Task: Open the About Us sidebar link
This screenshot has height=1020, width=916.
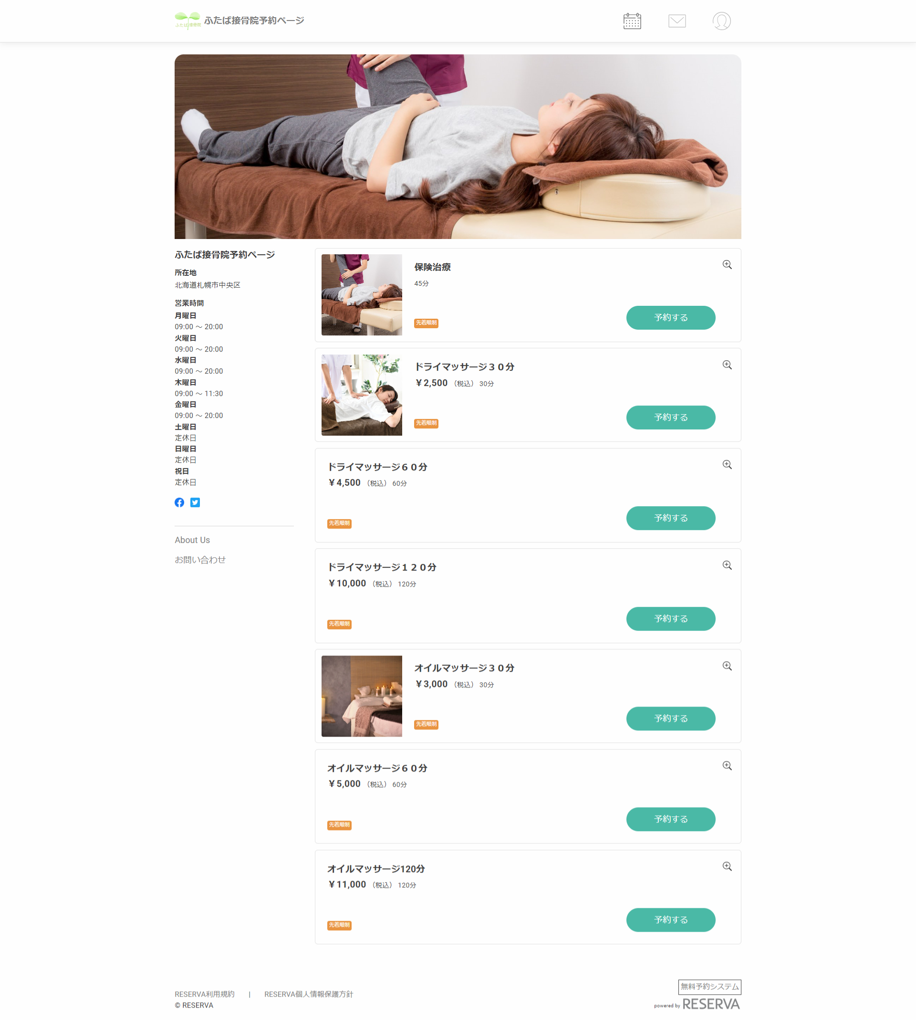Action: click(192, 540)
